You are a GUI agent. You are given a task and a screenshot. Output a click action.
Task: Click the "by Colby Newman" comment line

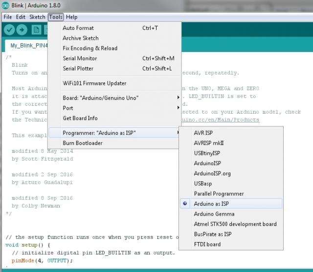coord(36,206)
